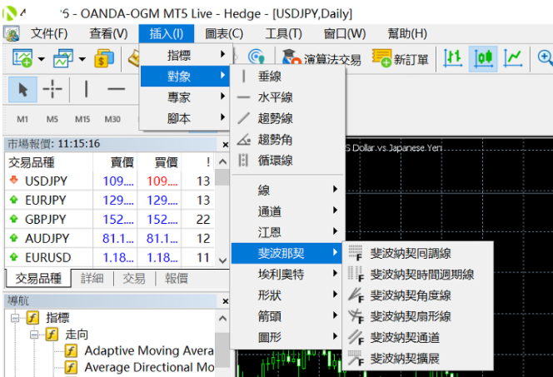The height and width of the screenshot is (377, 553).
Task: Choose 斐波納契回調線 retracement
Action: coord(417,253)
